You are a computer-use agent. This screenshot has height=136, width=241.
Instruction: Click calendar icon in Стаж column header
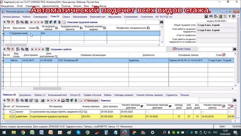point(224,55)
